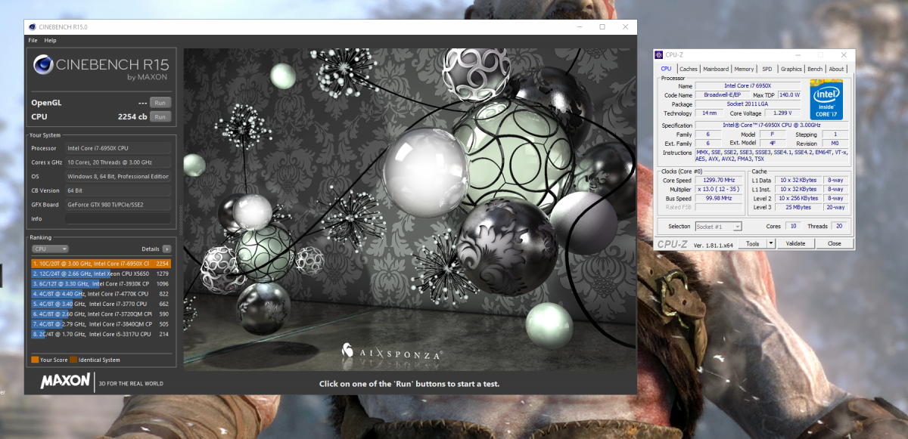Select ranking row for i7-3720QM
This screenshot has width=908, height=439.
click(x=101, y=314)
